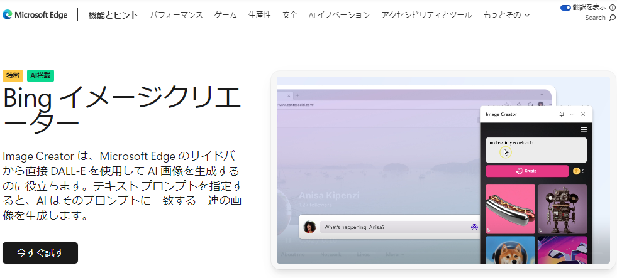Click the Image Creator more options ellipsis

[x=572, y=114]
